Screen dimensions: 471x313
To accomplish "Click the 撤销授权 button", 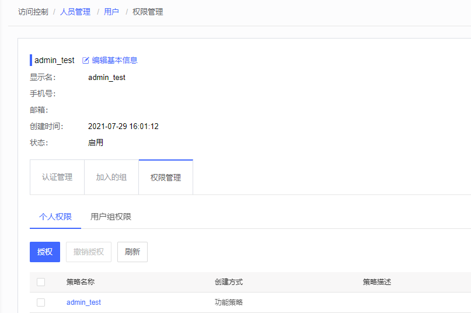I will coord(89,252).
